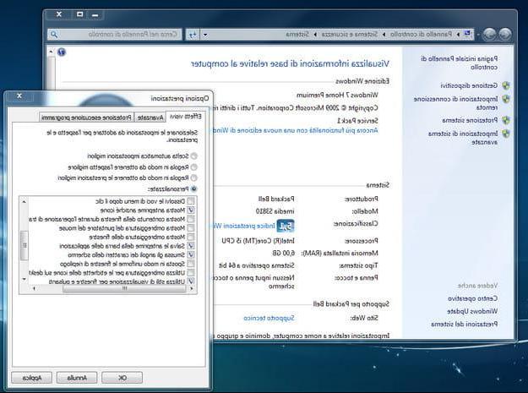Expand breadcrumb arrow before Pannello di controllo

(x=458, y=35)
